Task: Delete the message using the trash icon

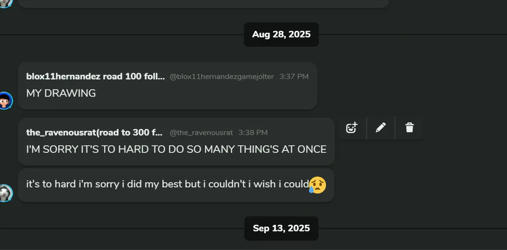Action: [x=410, y=128]
